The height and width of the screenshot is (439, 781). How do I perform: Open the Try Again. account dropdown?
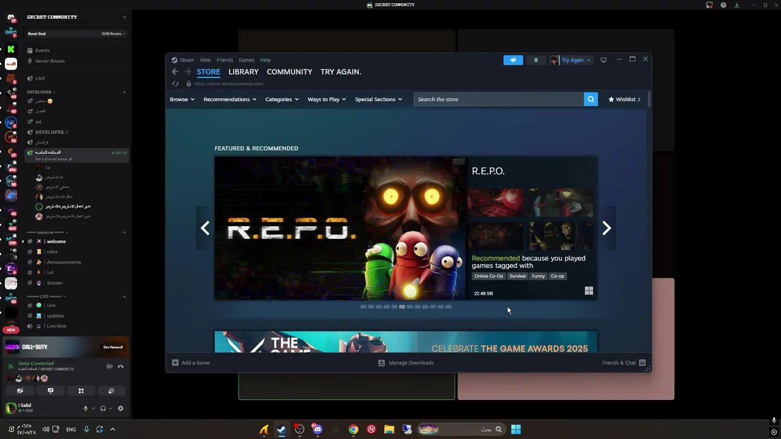coord(570,60)
